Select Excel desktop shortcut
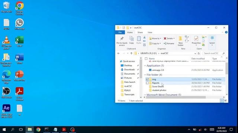Image resolution: width=238 pixels, height=133 pixels. pos(19,41)
